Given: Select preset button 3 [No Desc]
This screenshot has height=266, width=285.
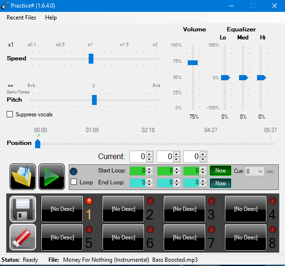Looking at the screenshot, I should (184, 209).
